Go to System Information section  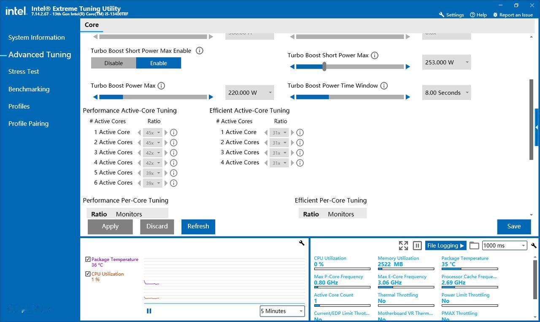(37, 38)
